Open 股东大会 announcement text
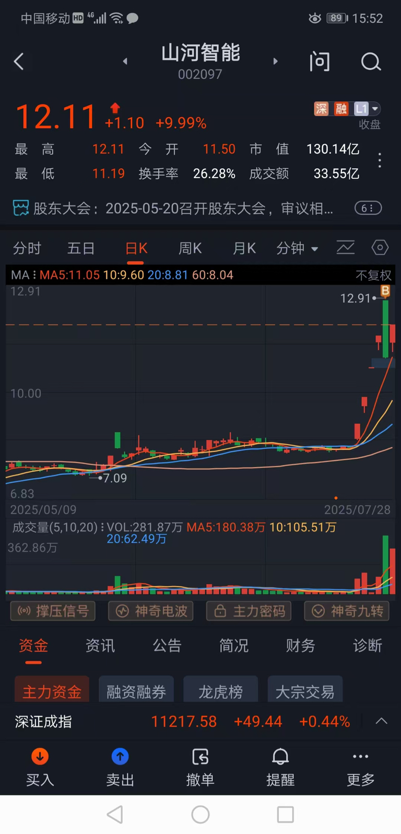The height and width of the screenshot is (834, 401). click(183, 209)
